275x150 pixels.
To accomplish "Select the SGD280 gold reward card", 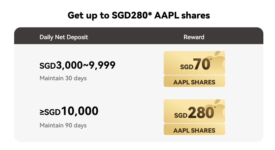I will pos(194,111).
